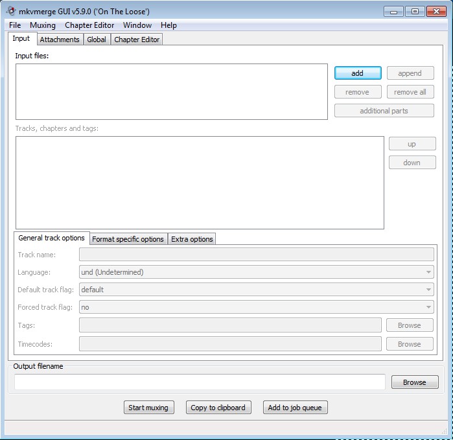
Task: Click the Add to job queue button
Action: pyautogui.click(x=296, y=408)
